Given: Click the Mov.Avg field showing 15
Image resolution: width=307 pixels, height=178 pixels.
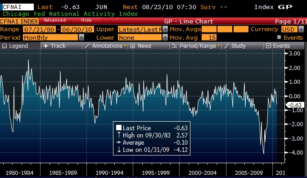Looking at the screenshot, I should (x=209, y=37).
